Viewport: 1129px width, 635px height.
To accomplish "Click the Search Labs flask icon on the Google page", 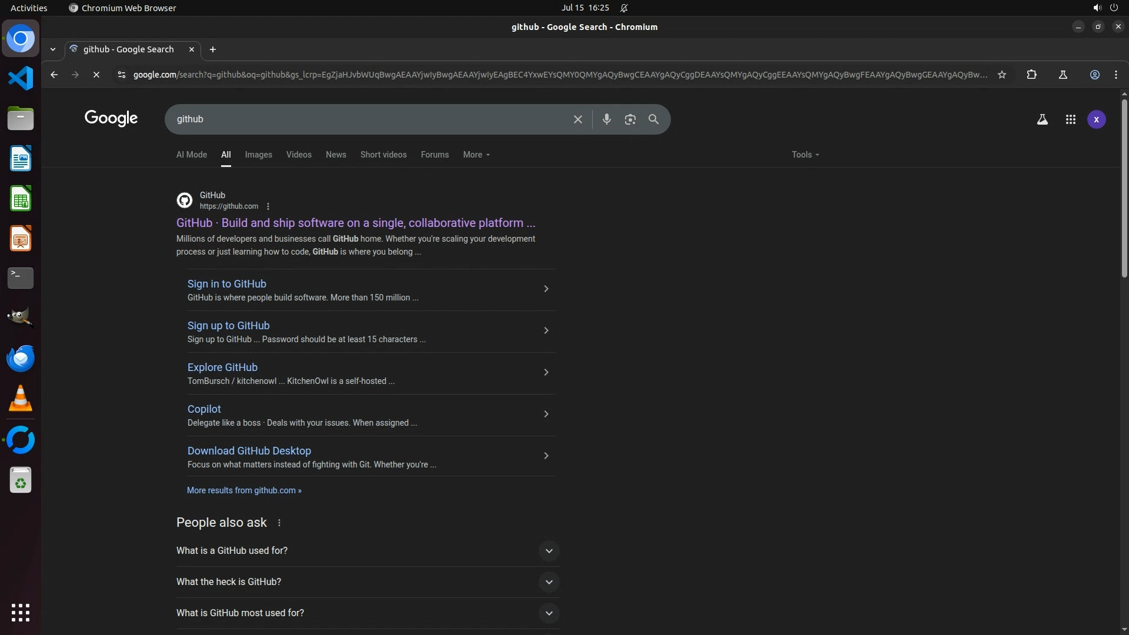I will (1042, 119).
